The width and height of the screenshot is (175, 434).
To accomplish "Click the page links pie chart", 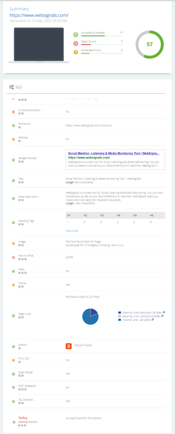I will point(90,316).
